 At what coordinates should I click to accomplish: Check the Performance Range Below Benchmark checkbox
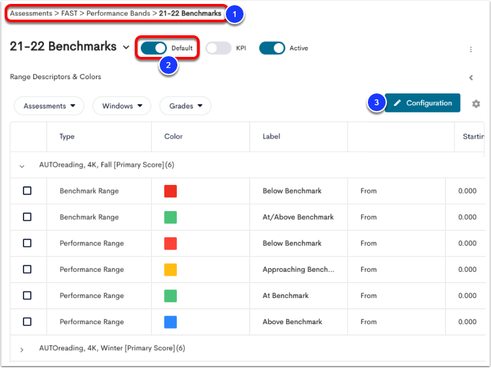coord(27,243)
